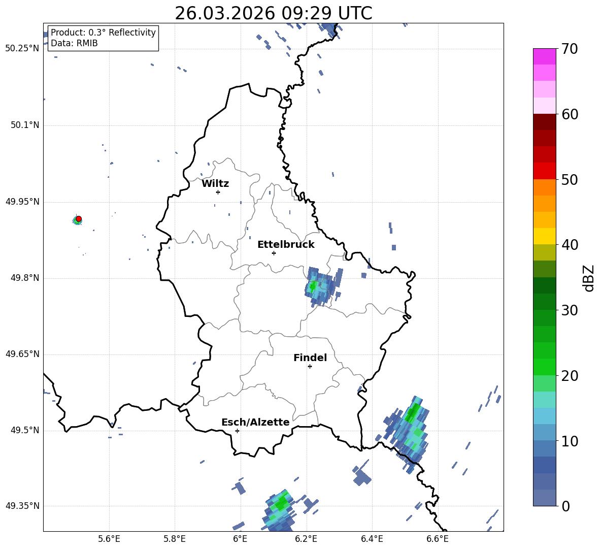The image size is (601, 549).
Task: Click the colorbar label 20
Action: [570, 376]
